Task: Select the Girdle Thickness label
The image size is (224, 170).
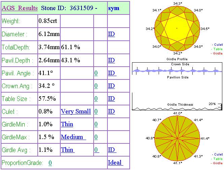Action: 180,105
